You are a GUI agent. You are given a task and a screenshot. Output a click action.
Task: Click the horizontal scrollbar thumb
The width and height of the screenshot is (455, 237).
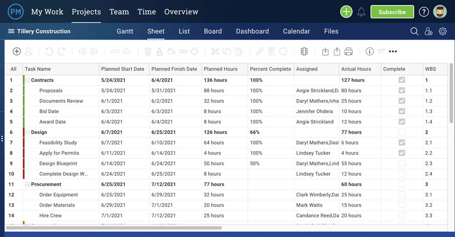(114, 228)
